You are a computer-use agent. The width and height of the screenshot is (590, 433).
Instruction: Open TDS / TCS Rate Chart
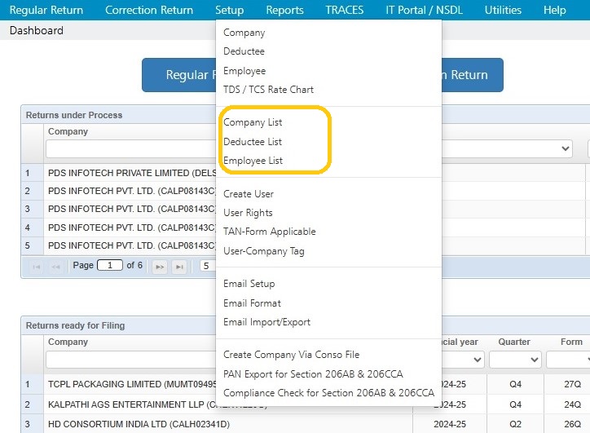pos(268,90)
